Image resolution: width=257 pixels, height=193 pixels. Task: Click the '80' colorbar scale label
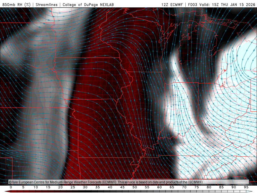pyautogui.click(x=209, y=187)
